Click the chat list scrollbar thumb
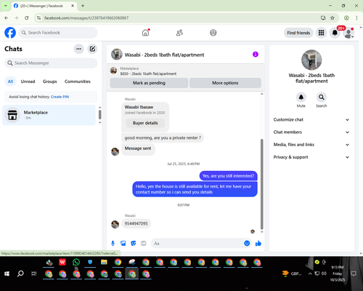The height and width of the screenshot is (291, 363). coord(100,114)
